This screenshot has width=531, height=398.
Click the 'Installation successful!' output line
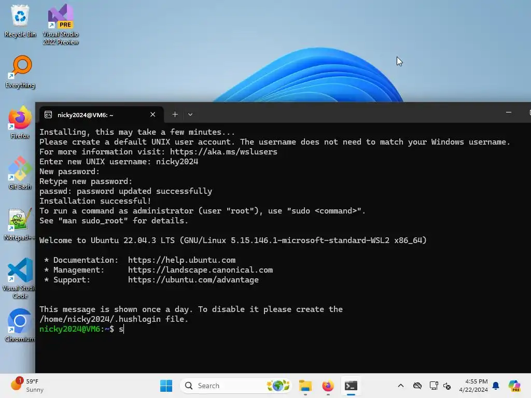pos(95,201)
